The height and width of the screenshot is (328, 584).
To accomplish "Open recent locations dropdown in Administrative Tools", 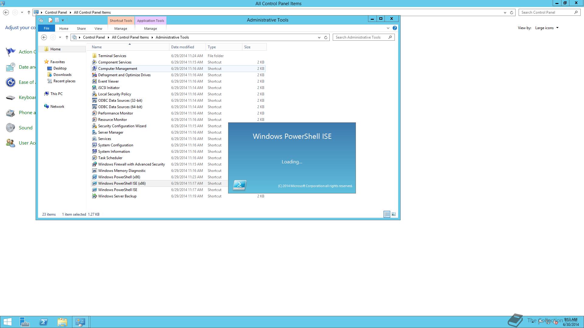I will pyautogui.click(x=60, y=37).
